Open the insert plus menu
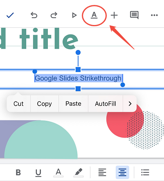The height and width of the screenshot is (181, 164). (114, 15)
